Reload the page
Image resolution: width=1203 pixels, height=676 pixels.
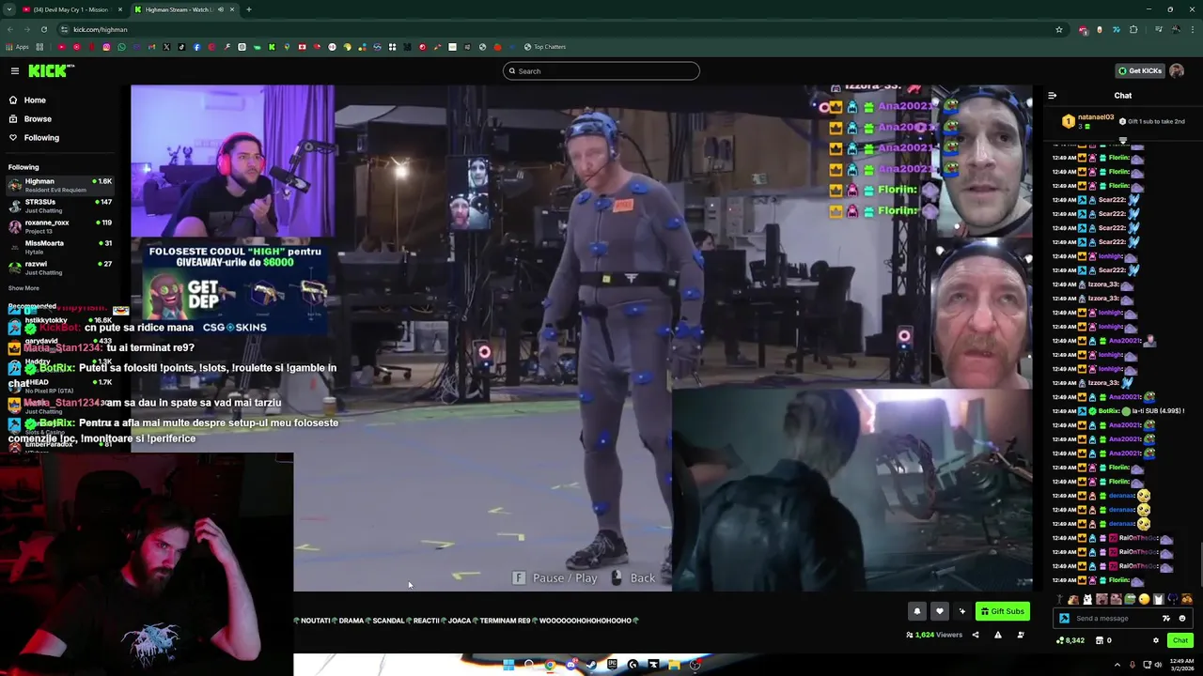43,29
